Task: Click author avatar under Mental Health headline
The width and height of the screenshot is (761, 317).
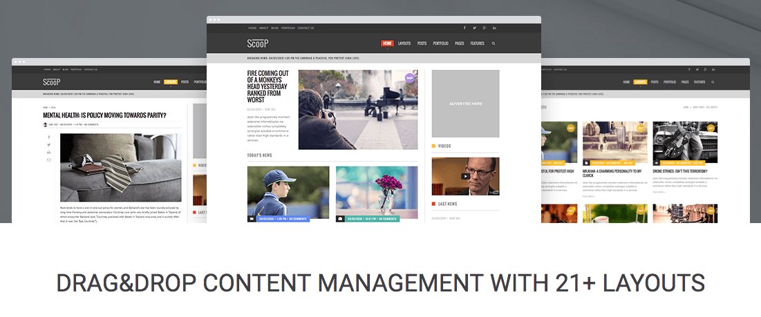Action: (45, 124)
